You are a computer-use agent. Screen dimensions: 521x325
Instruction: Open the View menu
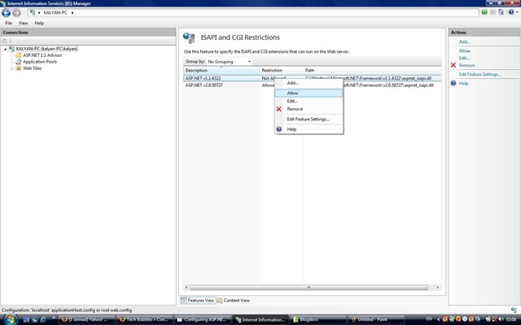coord(23,24)
